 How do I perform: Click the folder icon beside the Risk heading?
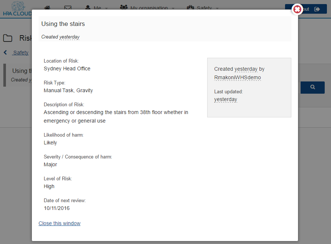[x=8, y=38]
